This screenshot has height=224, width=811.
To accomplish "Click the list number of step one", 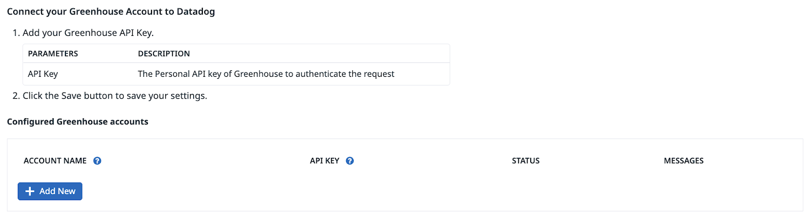I will (x=16, y=33).
